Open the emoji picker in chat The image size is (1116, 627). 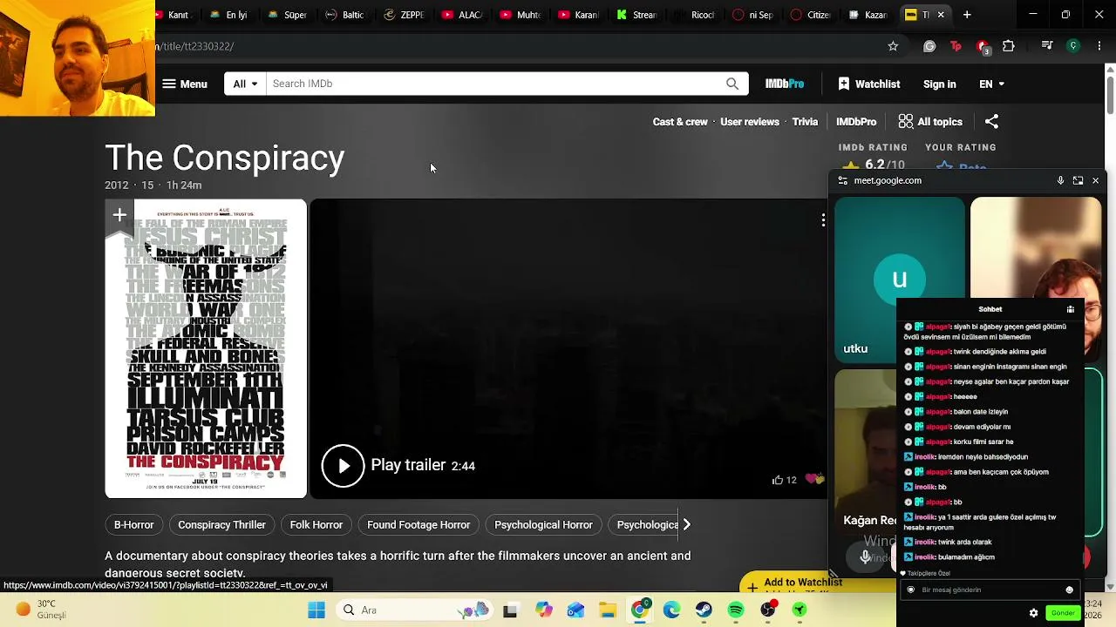tap(1070, 590)
